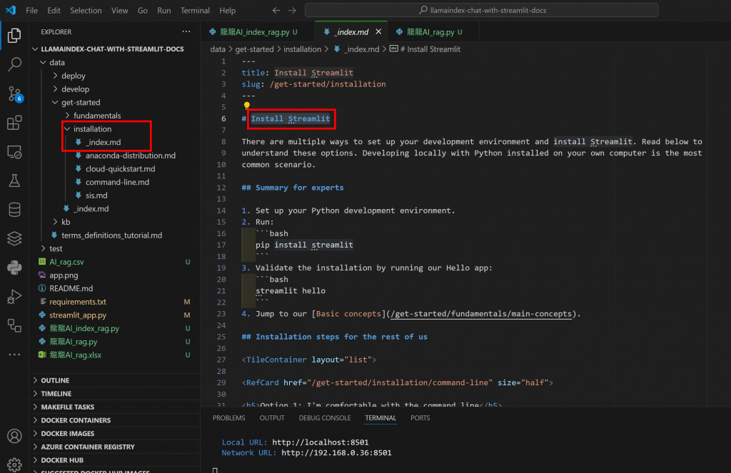Open command-line.md file
Screen dimensions: 731x473
[114, 182]
